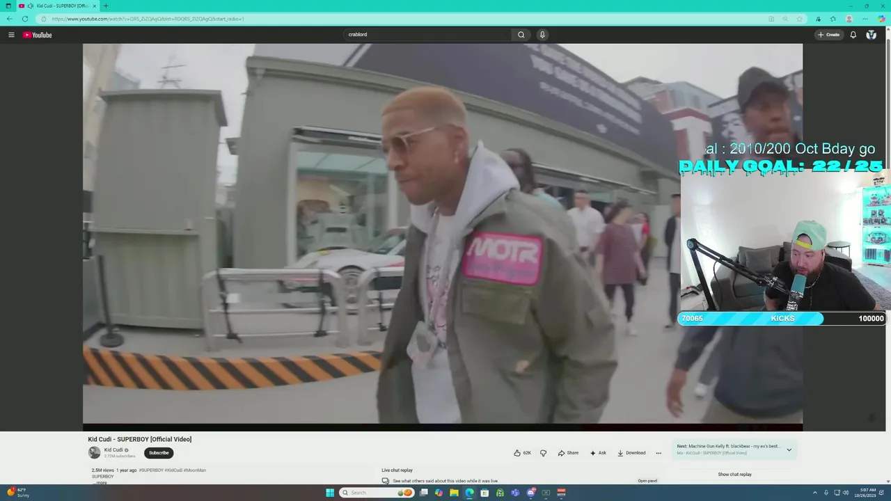891x501 pixels.
Task: Open the weather widget showing Sunny
Action: pos(19,493)
